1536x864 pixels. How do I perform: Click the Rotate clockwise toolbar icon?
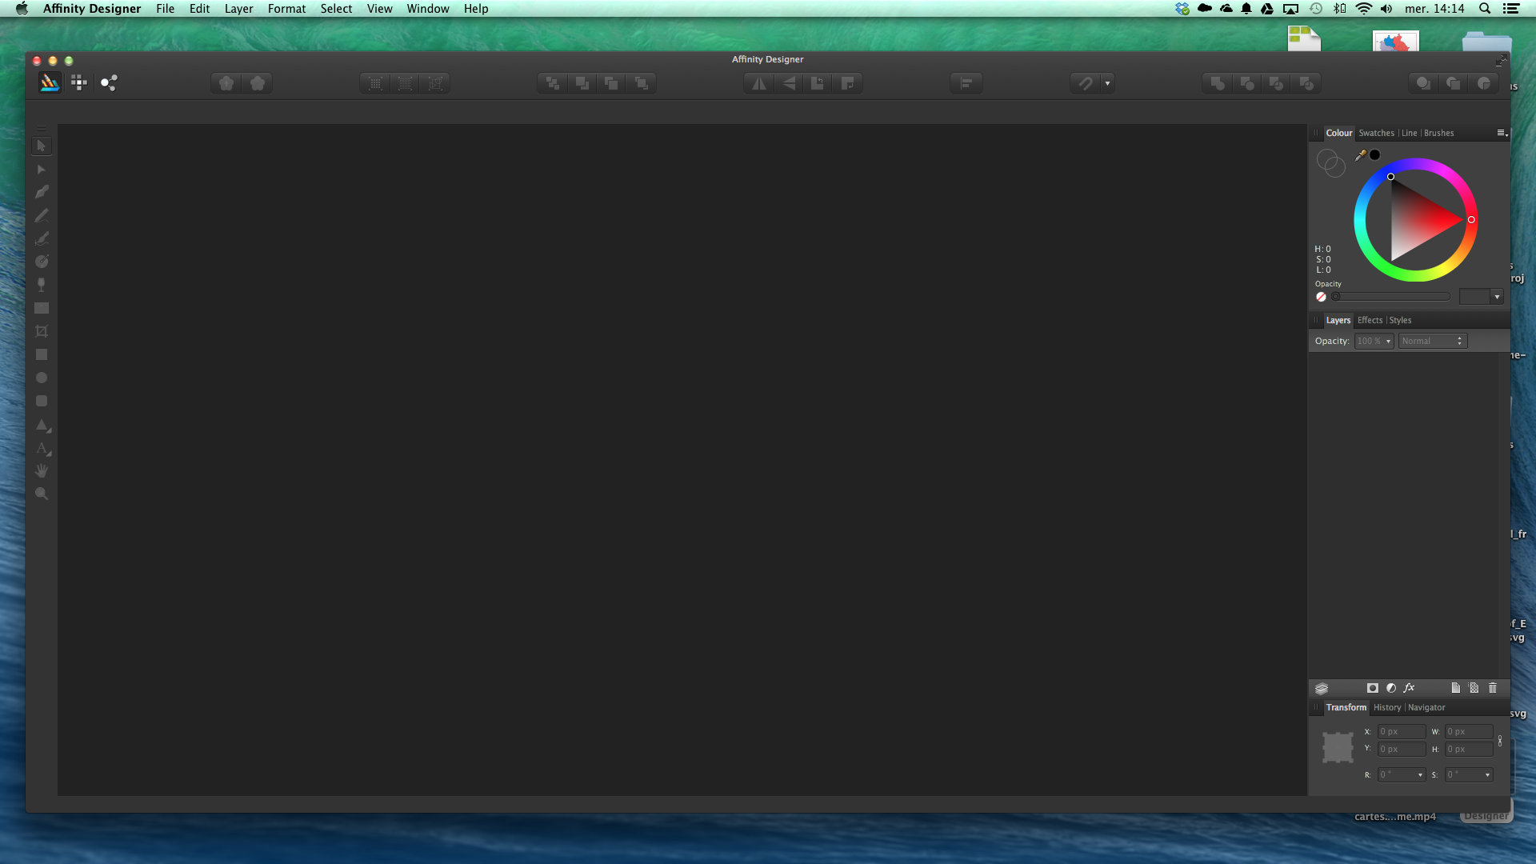847,83
